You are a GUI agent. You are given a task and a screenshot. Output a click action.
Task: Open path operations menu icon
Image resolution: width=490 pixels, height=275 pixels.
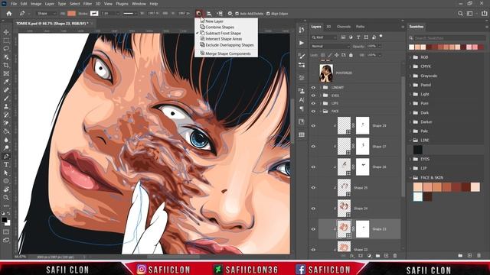[x=199, y=14]
